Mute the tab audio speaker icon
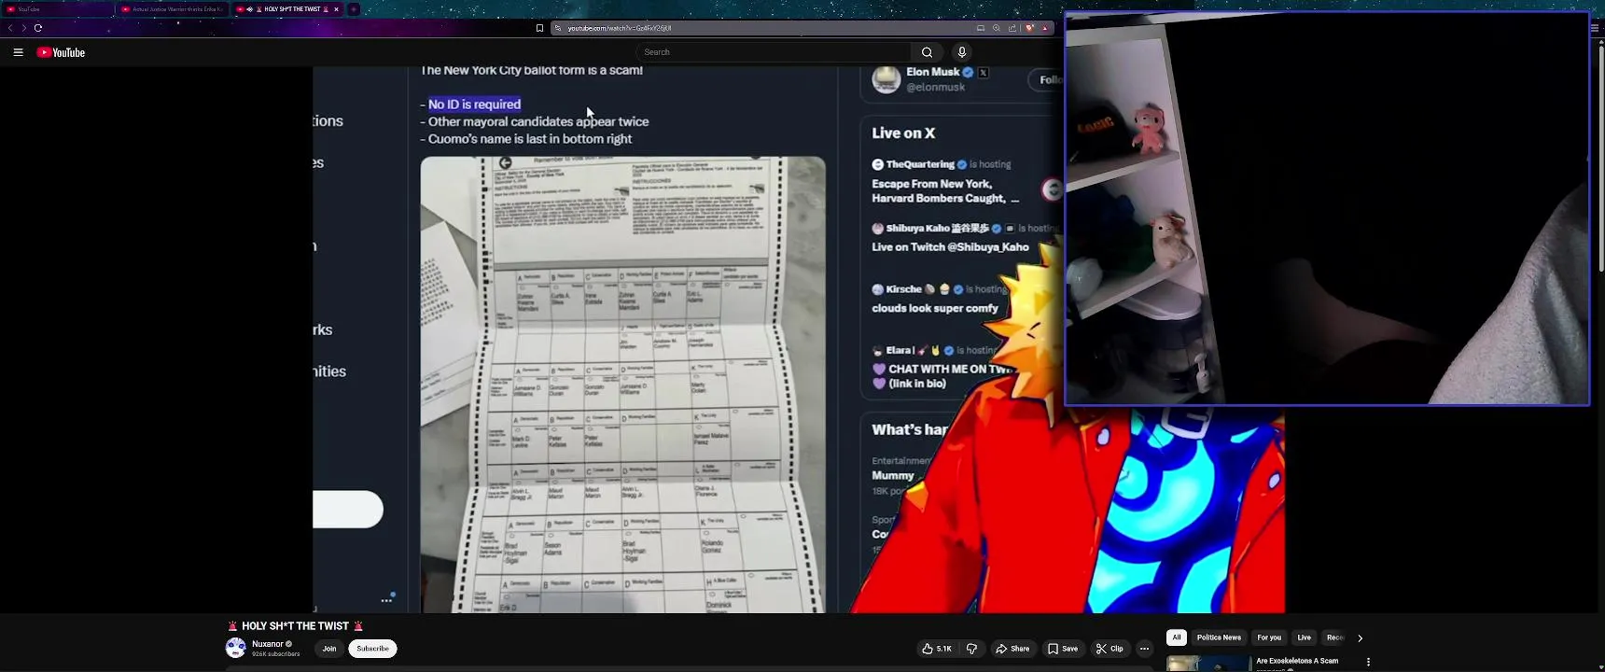This screenshot has height=672, width=1605. point(250,9)
